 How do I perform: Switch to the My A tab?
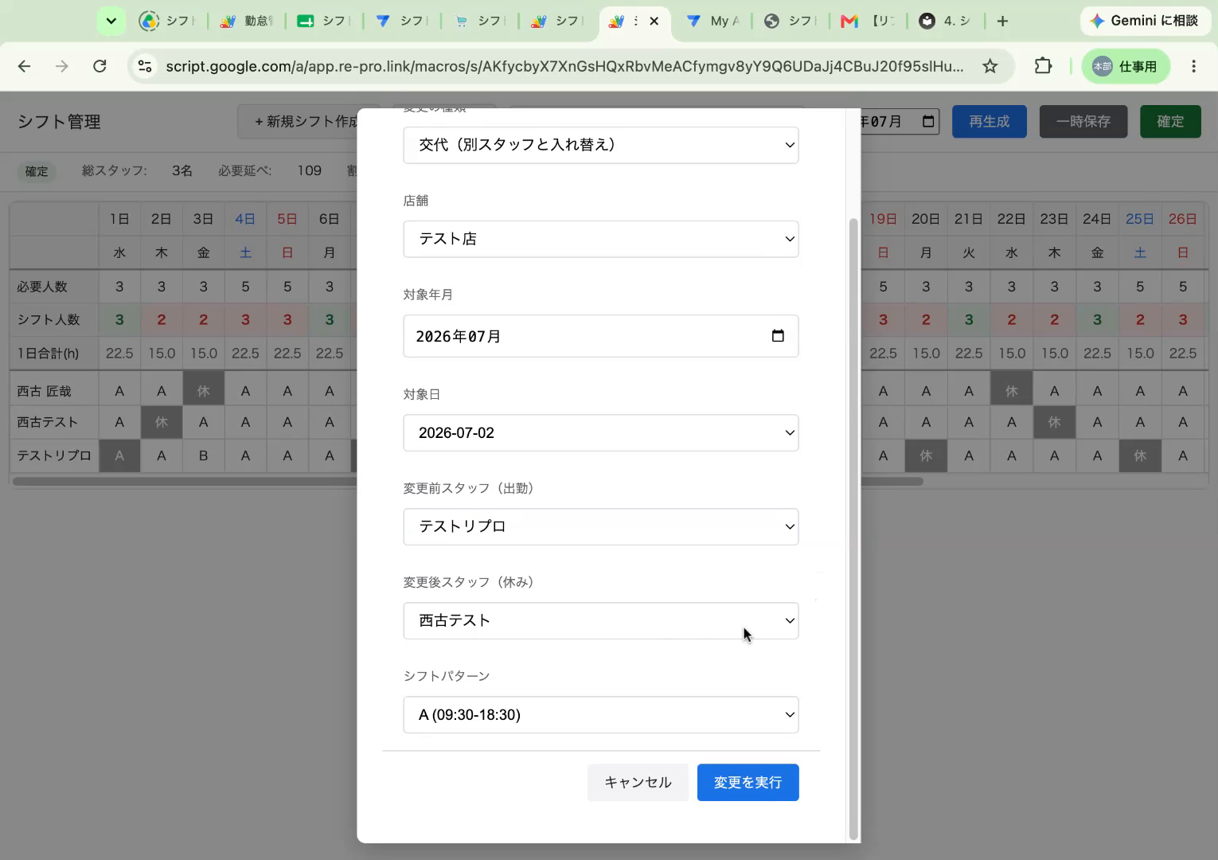[712, 21]
